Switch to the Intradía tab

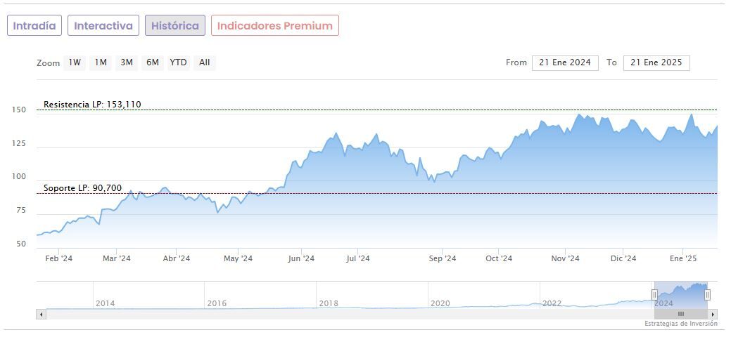34,25
